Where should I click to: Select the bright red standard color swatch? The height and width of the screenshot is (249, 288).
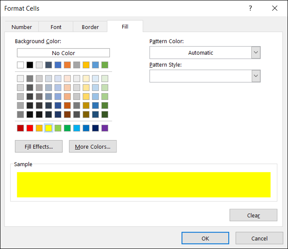[30, 128]
